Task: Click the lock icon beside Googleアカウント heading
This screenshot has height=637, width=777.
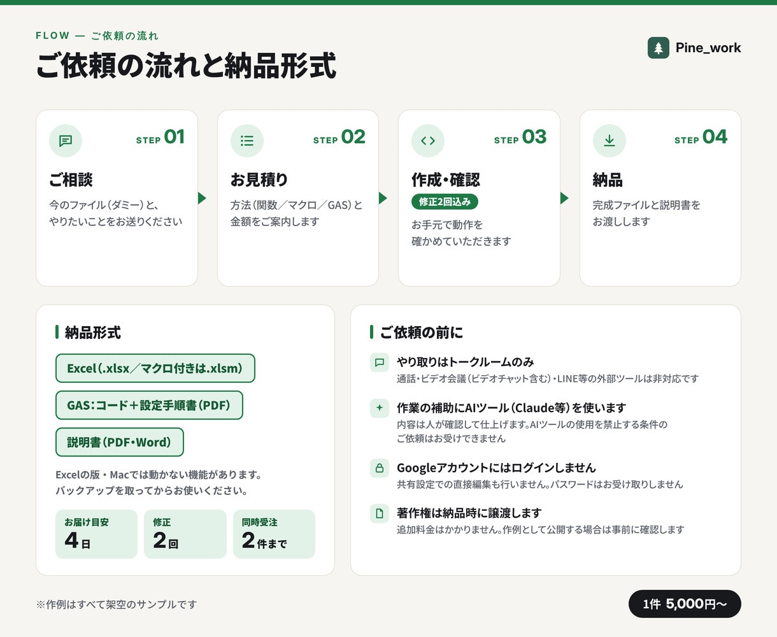Action: pyautogui.click(x=380, y=468)
